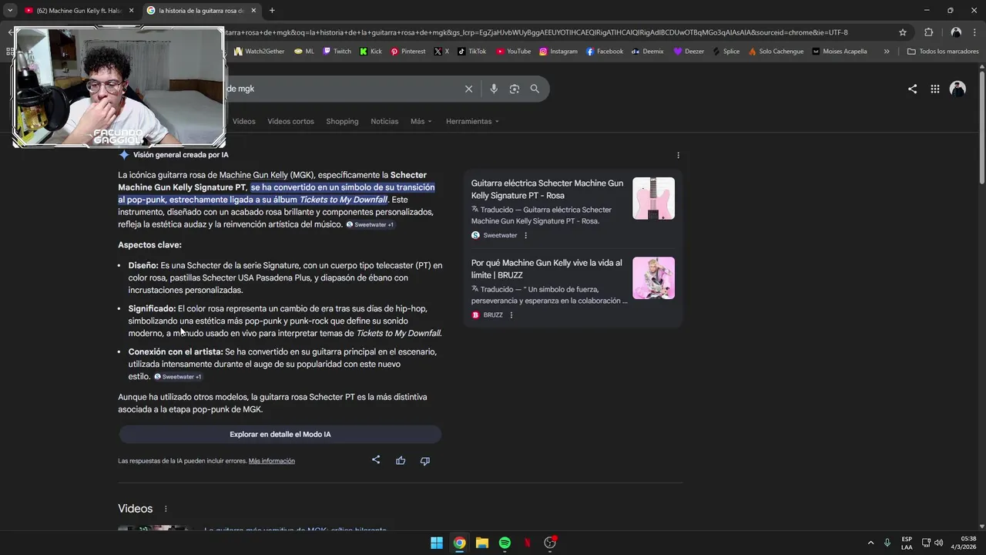The width and height of the screenshot is (986, 555).
Task: Open options for the BRUZZ source card
Action: pyautogui.click(x=511, y=314)
